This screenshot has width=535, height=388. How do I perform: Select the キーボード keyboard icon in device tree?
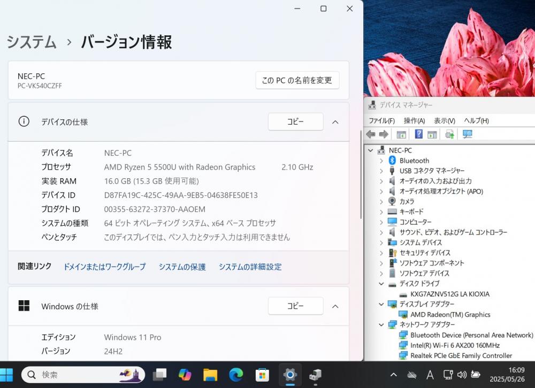[x=392, y=211]
